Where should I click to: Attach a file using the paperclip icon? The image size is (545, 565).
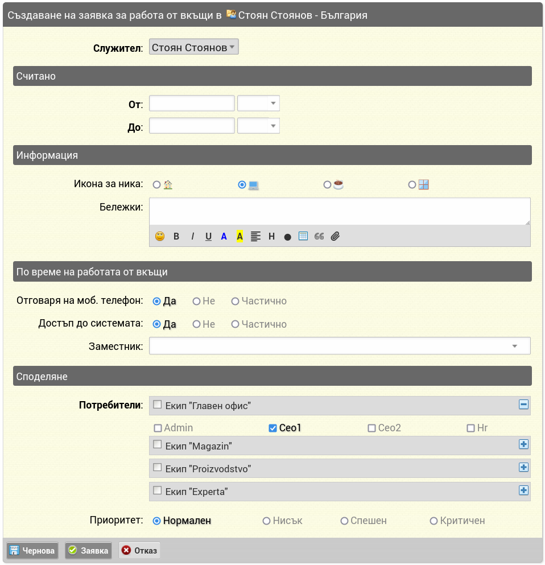(x=335, y=236)
